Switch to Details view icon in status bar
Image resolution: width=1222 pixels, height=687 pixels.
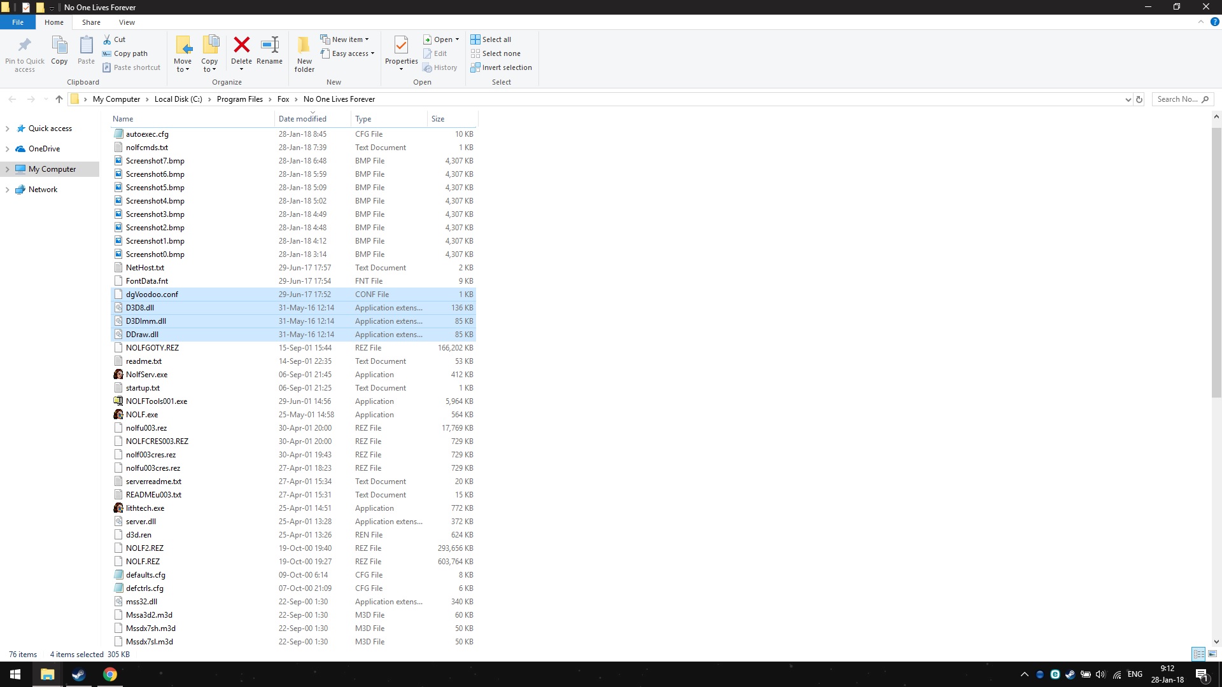tap(1198, 654)
